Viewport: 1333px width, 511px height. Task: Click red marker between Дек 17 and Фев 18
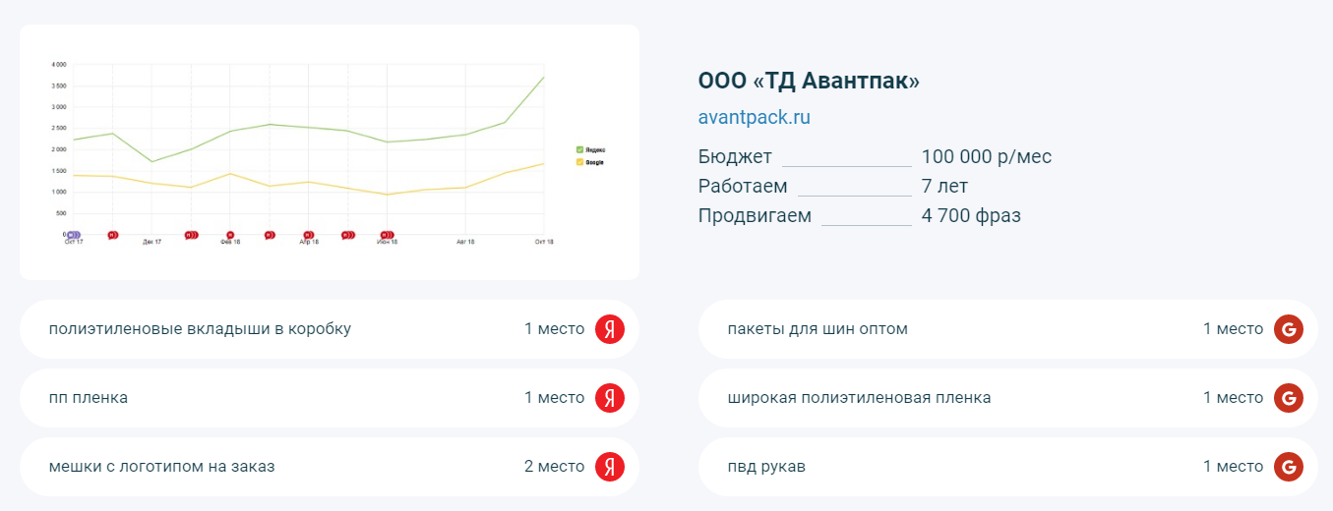pos(192,235)
